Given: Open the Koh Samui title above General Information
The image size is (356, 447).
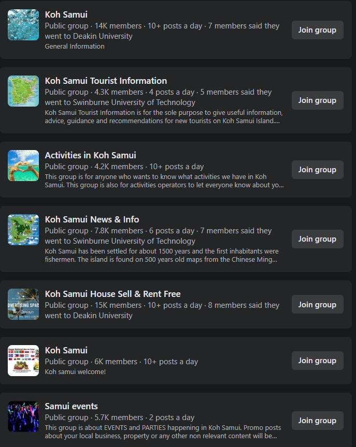Looking at the screenshot, I should coord(66,14).
